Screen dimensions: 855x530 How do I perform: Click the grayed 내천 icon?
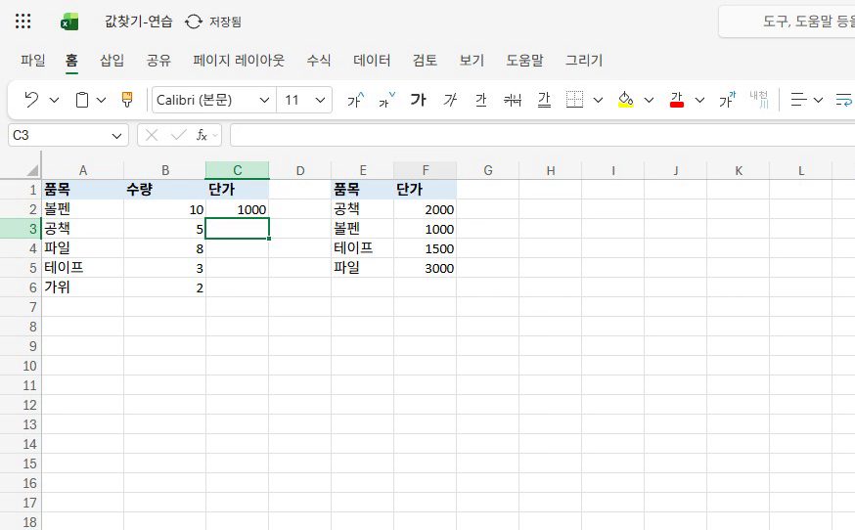pos(759,100)
